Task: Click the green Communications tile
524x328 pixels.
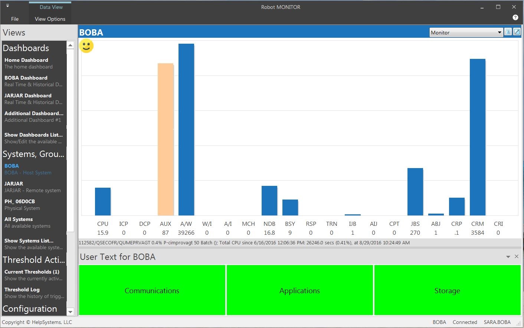Action: (152, 290)
